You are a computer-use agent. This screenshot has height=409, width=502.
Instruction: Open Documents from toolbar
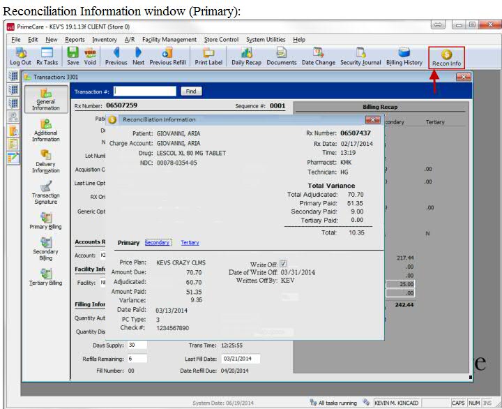[282, 57]
